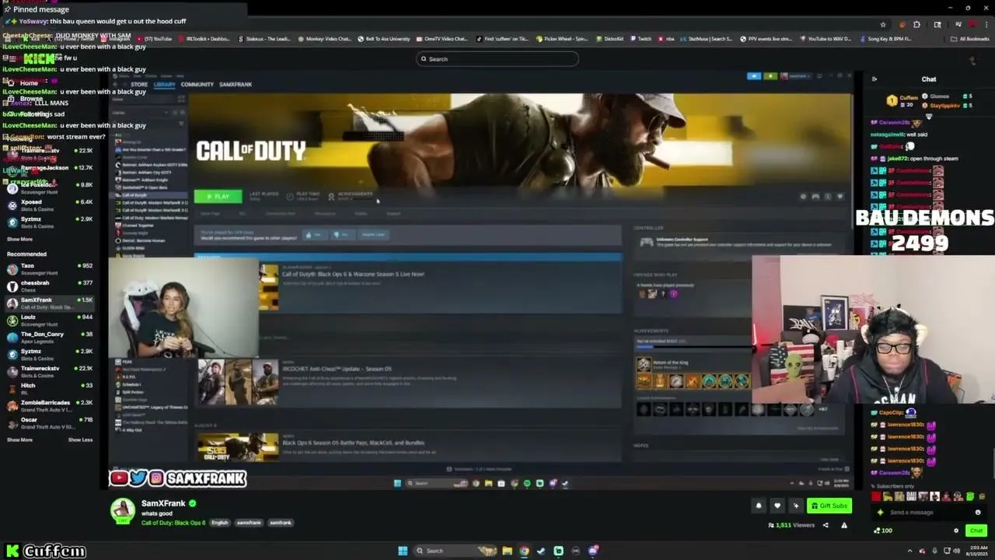The image size is (995, 560).
Task: Open Tazo channel in Recommended list
Action: tap(48, 269)
